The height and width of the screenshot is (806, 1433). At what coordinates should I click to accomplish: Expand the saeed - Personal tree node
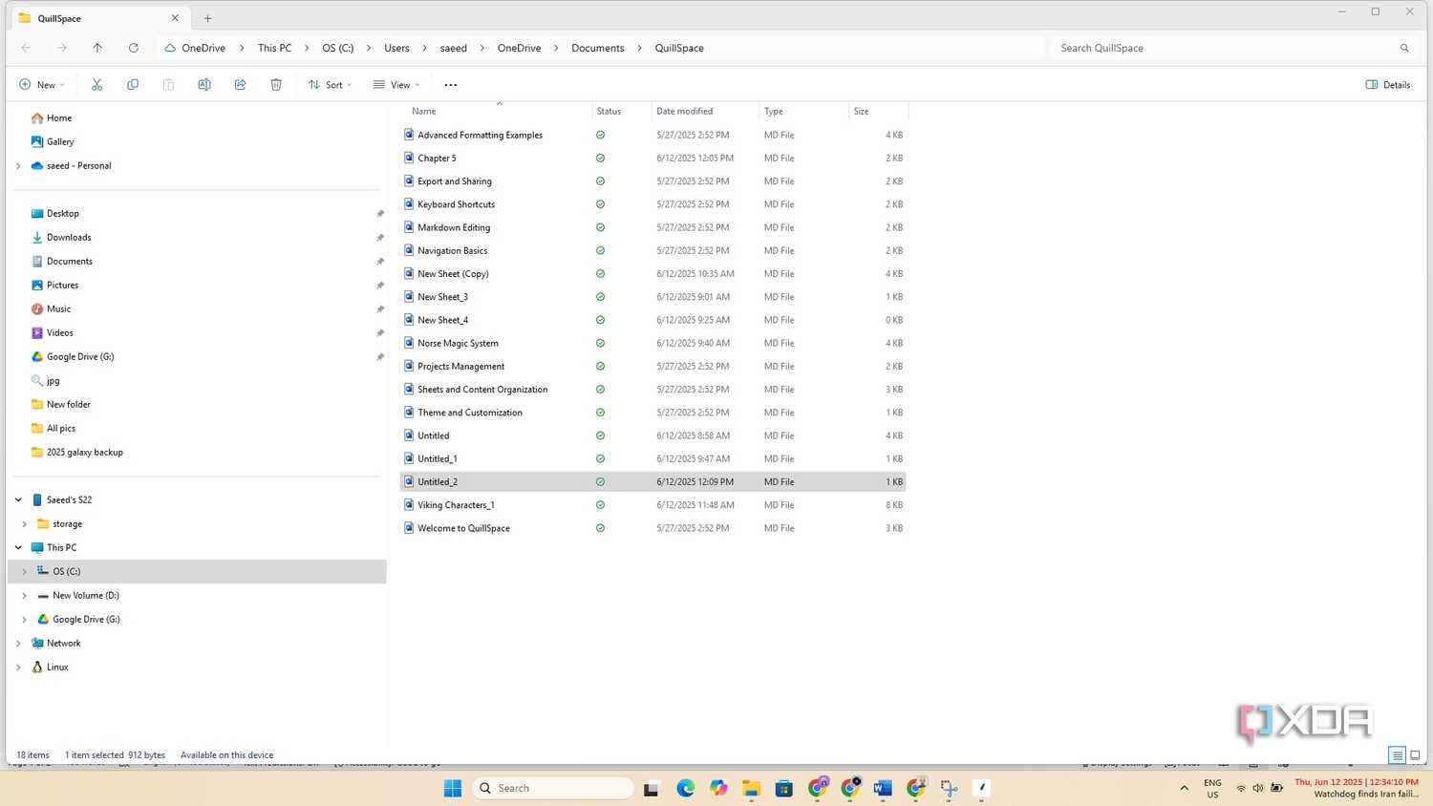[x=18, y=166]
